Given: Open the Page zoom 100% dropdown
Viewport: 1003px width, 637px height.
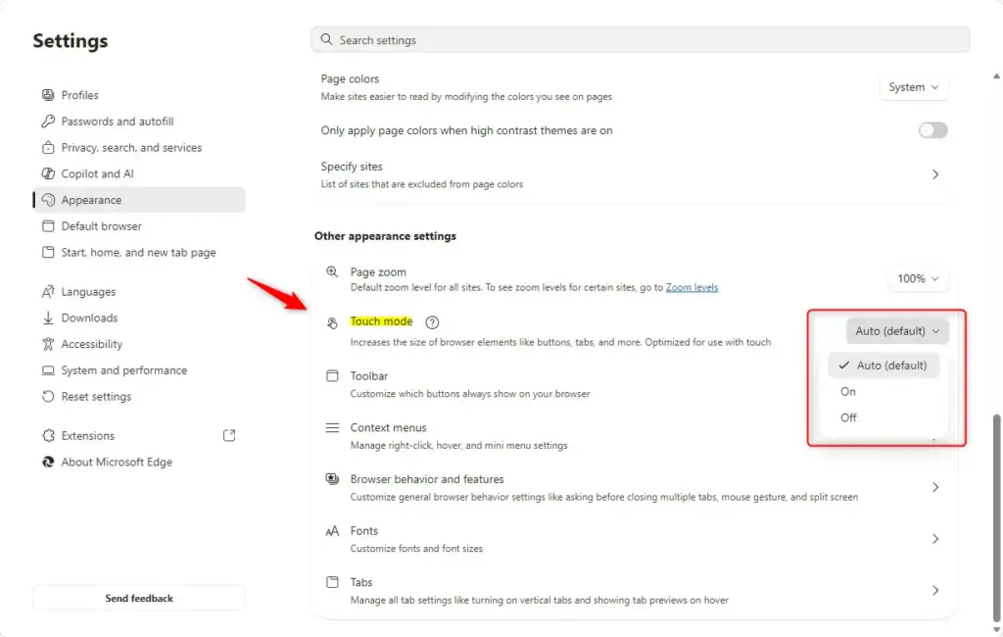Looking at the screenshot, I should [x=918, y=278].
